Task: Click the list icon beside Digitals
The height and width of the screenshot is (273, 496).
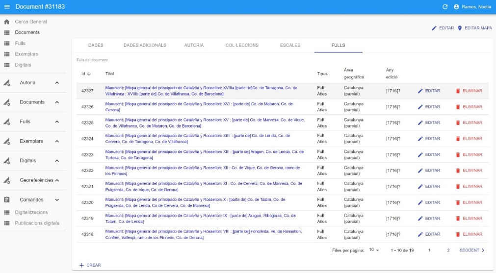Action: tap(7, 65)
